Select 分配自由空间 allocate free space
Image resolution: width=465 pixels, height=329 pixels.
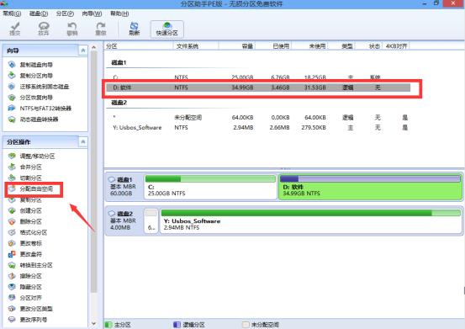tap(30, 189)
